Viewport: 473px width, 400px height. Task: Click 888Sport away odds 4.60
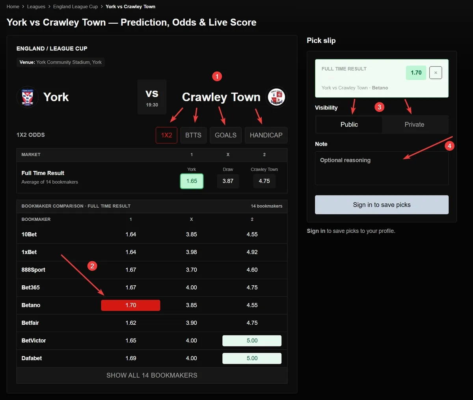pos(252,270)
